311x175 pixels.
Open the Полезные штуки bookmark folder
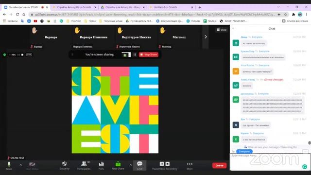[x=111, y=21]
